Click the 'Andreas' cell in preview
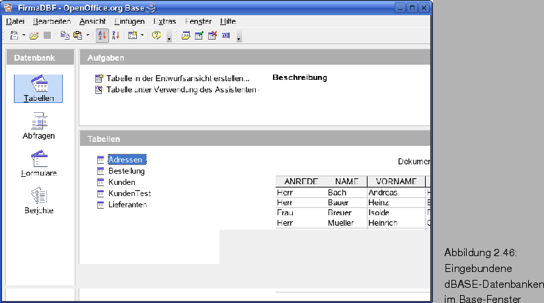 383,193
